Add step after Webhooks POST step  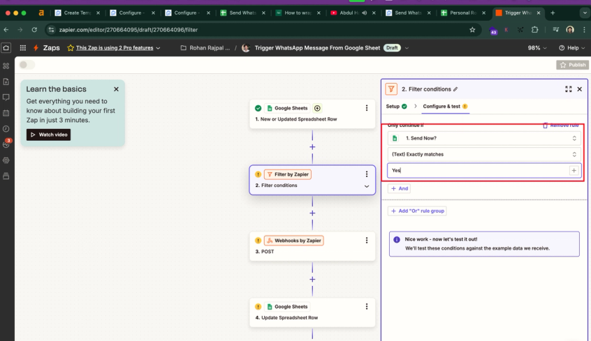pos(312,279)
